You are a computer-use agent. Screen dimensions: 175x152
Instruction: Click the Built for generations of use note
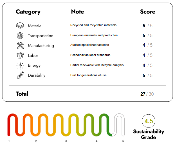(x=88, y=75)
